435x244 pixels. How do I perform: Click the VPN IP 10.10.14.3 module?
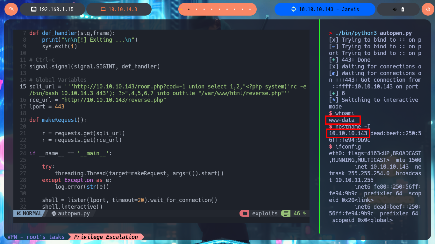click(119, 10)
